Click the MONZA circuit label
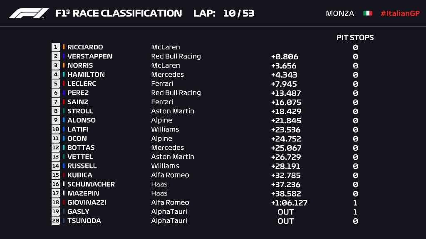This screenshot has height=239, width=426. click(x=340, y=13)
